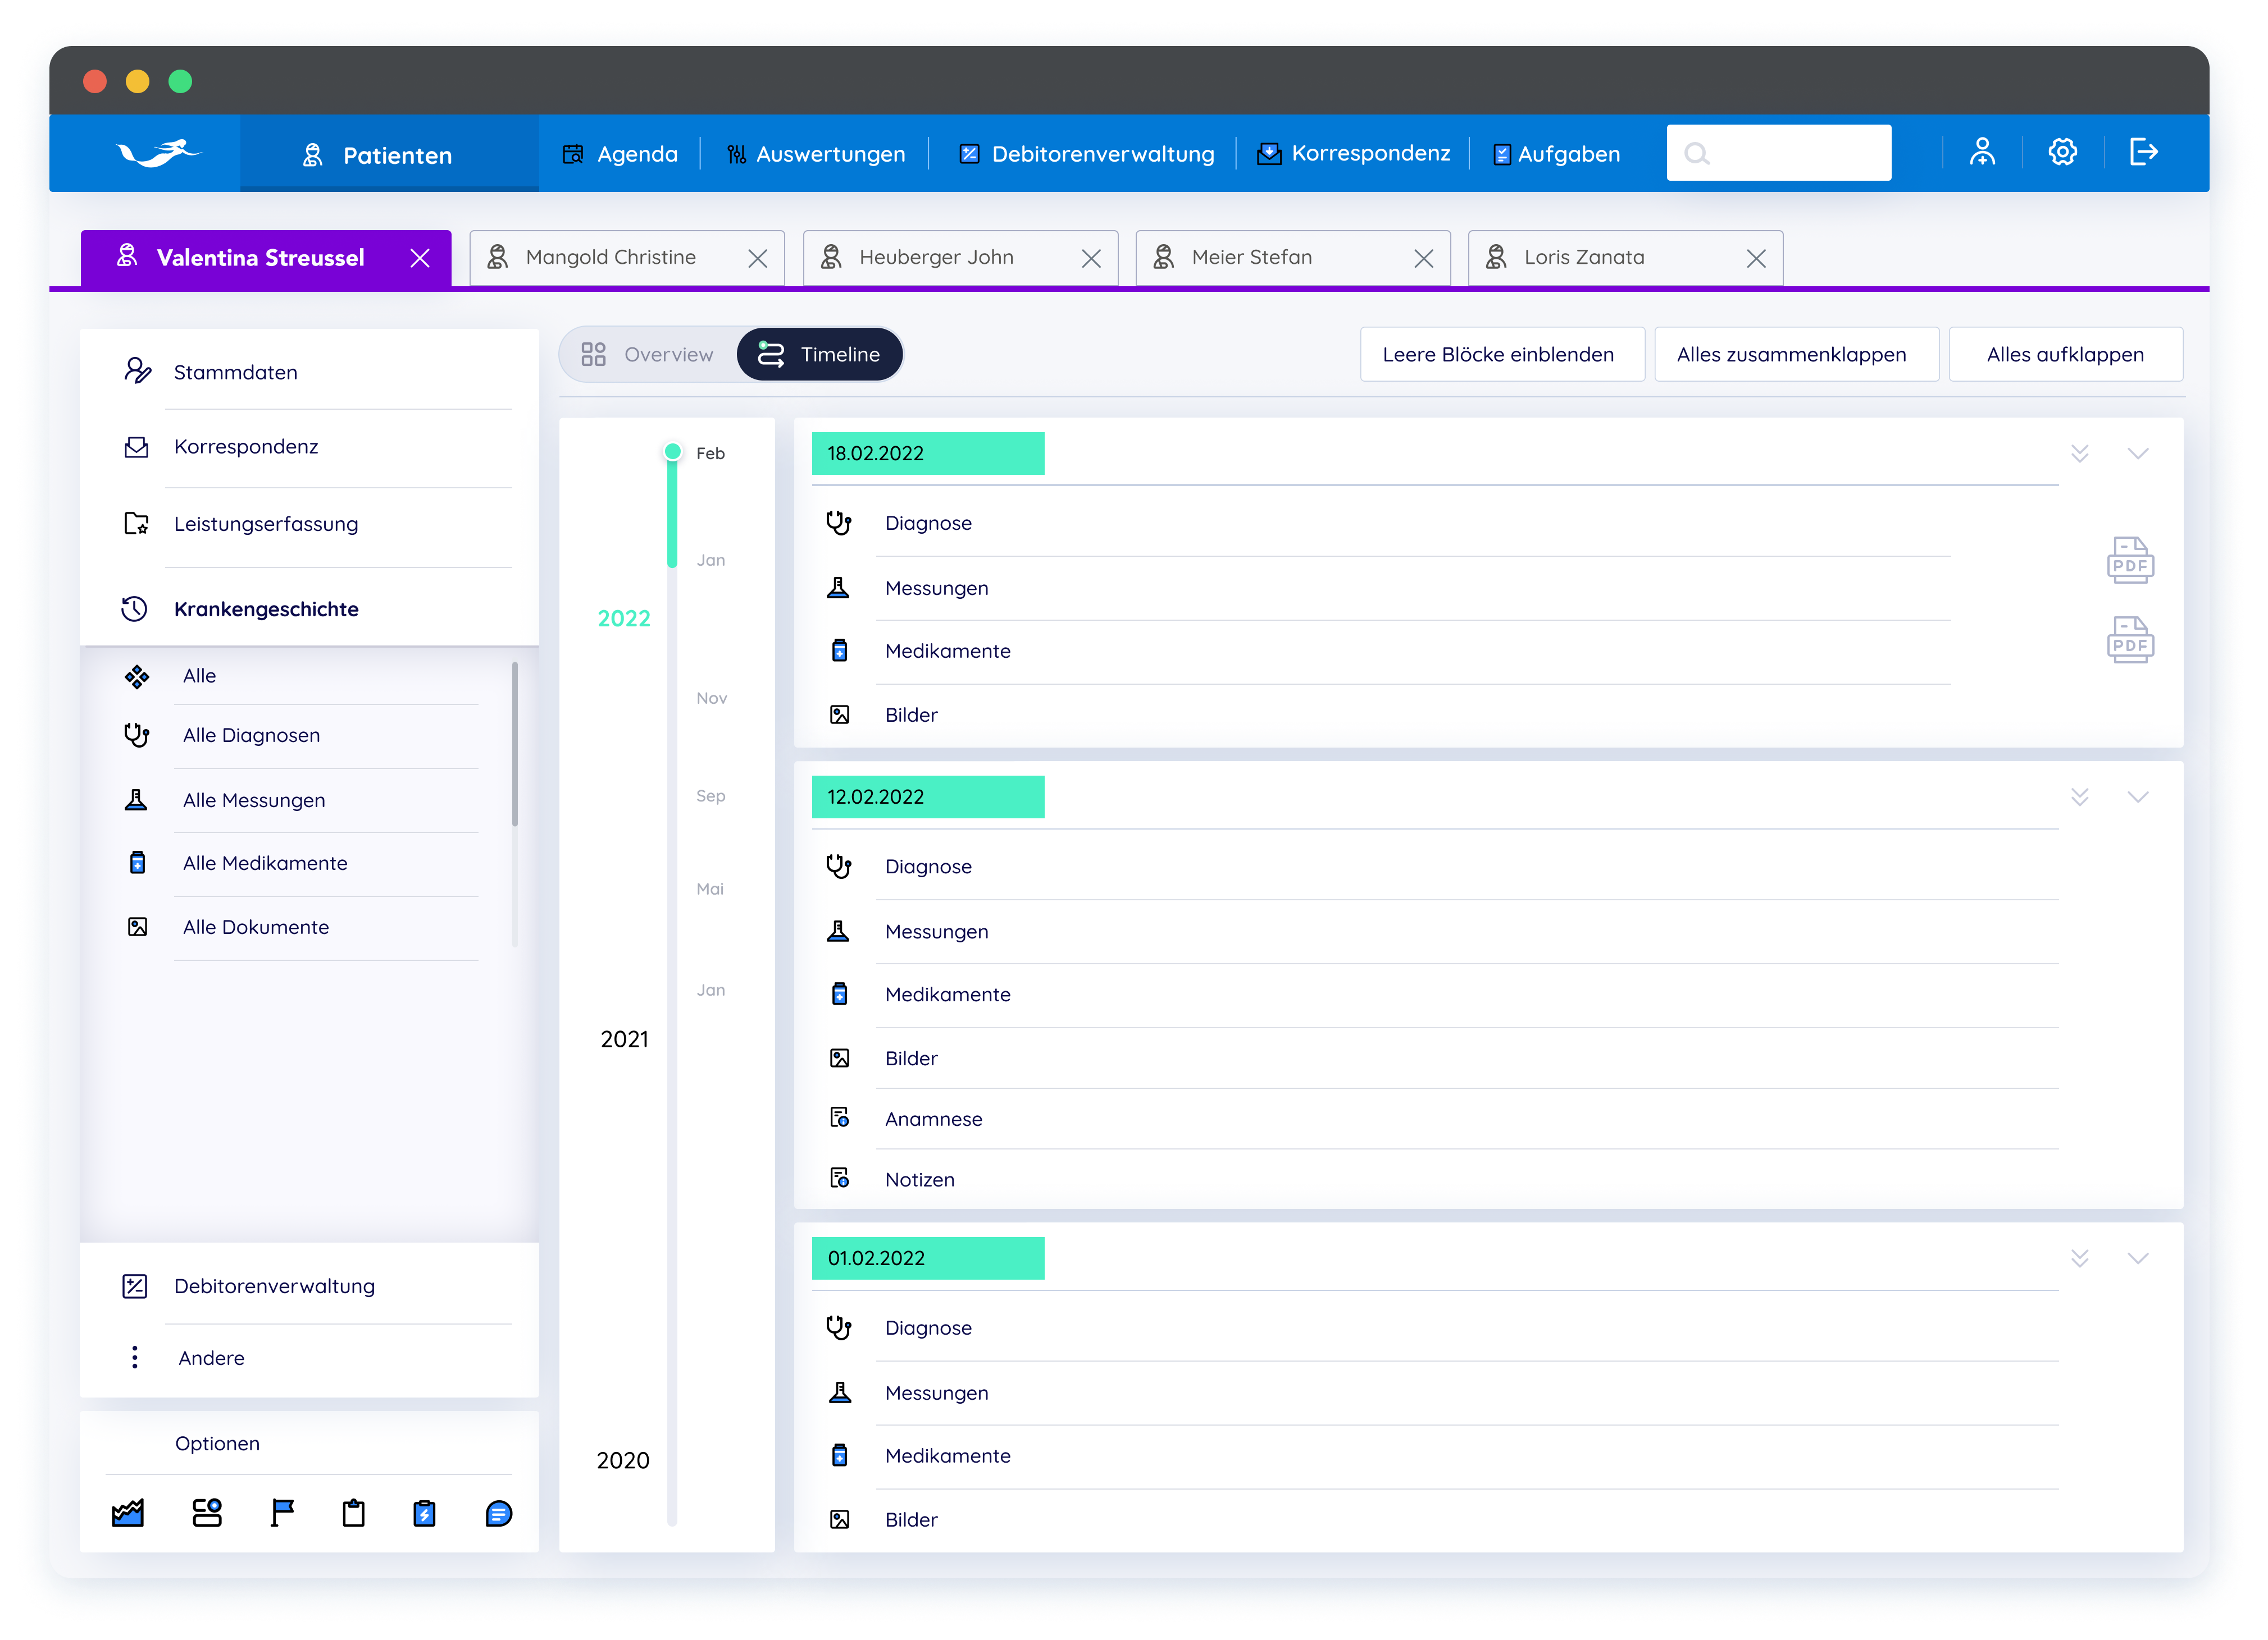Open the chat bubble options icon
Image resolution: width=2268 pixels, height=1640 pixels.
(x=499, y=1513)
